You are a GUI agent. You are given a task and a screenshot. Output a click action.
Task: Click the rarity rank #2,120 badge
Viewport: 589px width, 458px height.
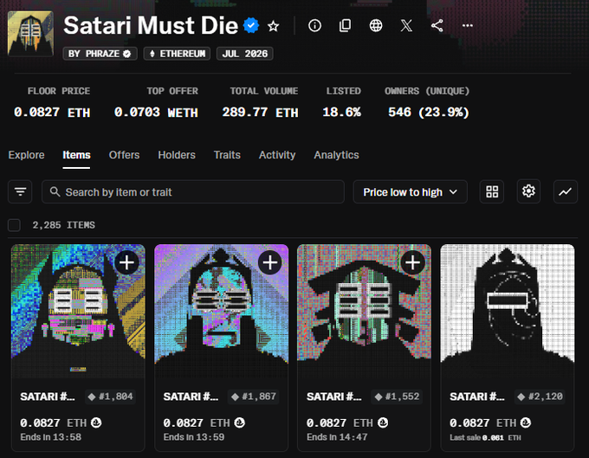click(x=540, y=397)
